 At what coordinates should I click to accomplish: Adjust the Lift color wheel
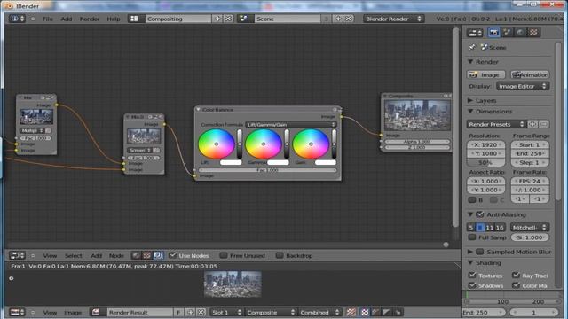(x=217, y=144)
